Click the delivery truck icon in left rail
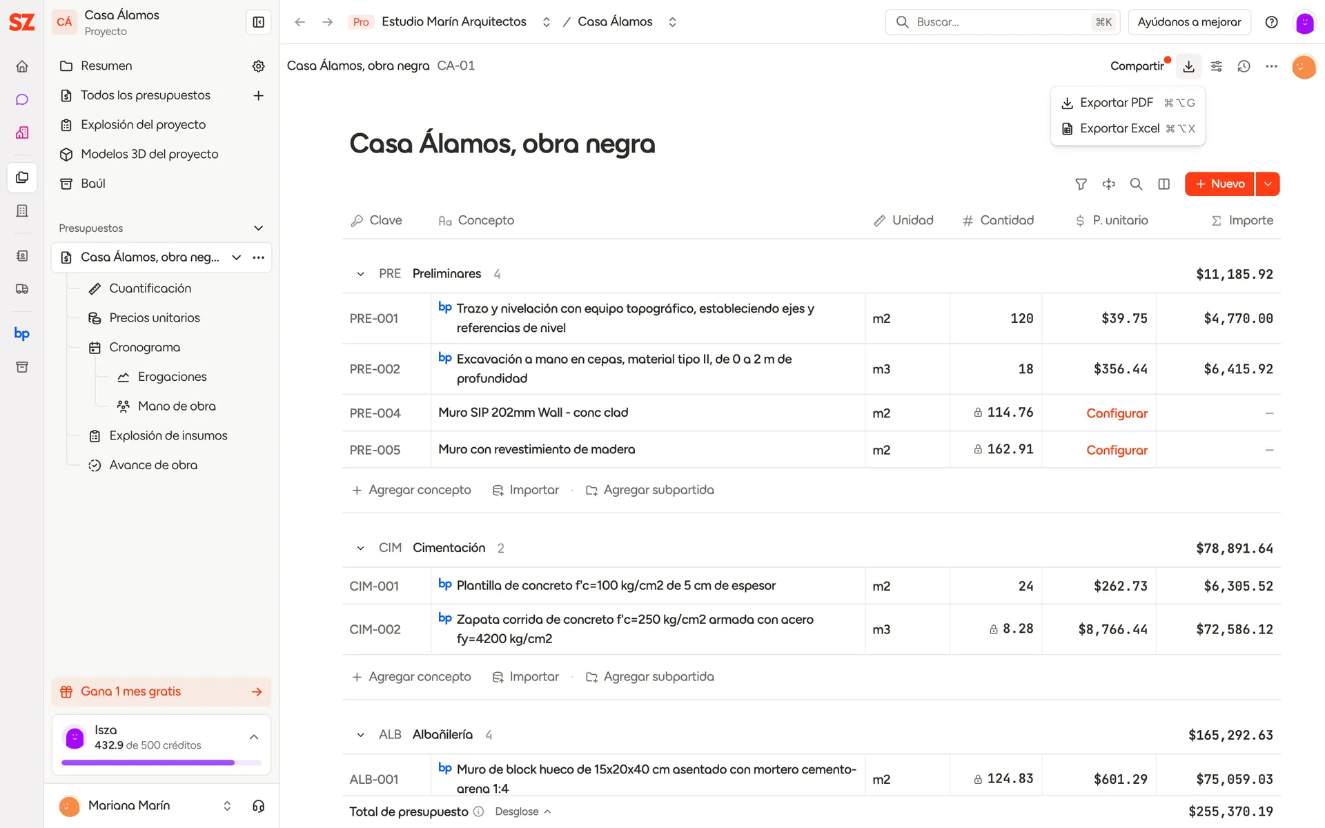 22,289
